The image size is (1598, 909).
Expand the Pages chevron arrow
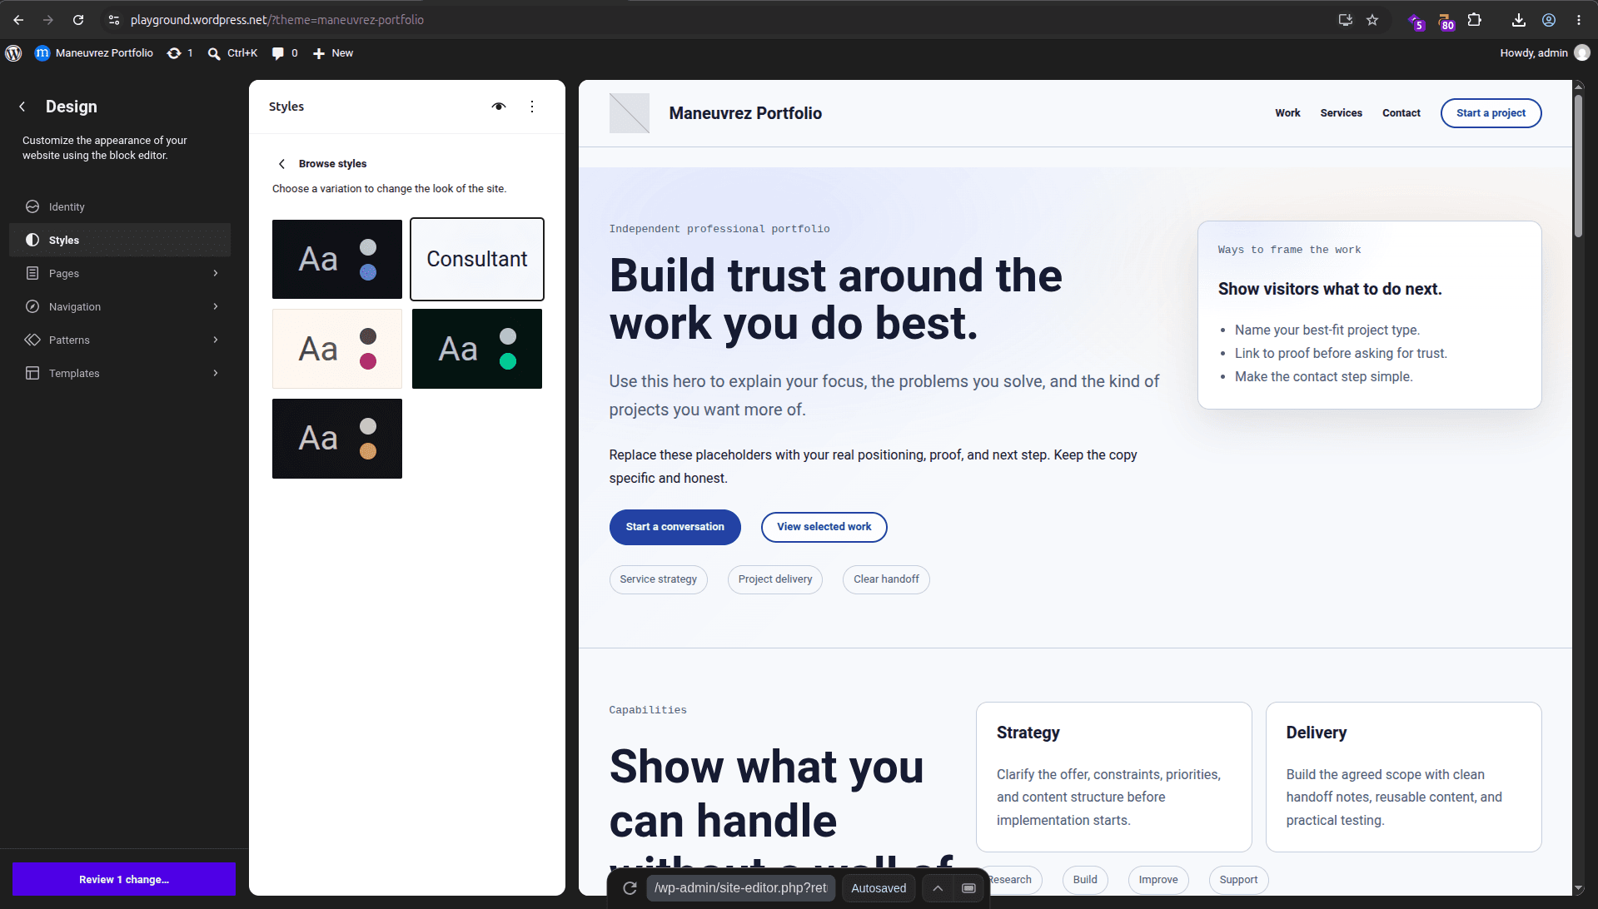click(x=216, y=273)
